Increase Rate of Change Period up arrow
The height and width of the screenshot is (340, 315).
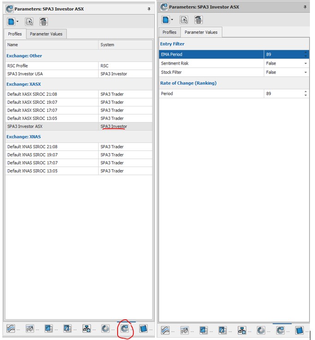[305, 92]
